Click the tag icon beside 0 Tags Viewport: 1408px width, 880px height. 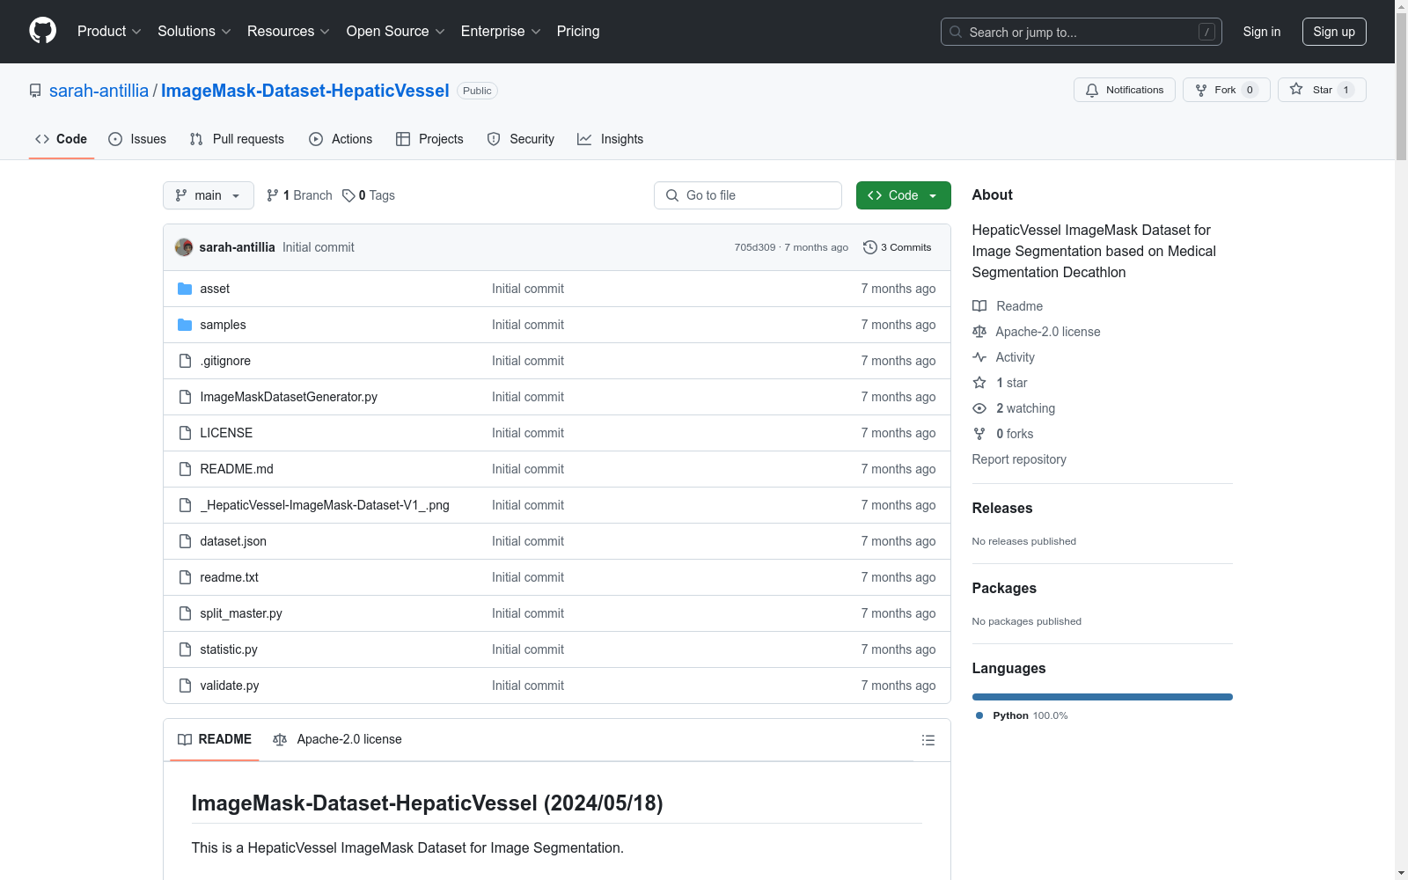pos(348,195)
